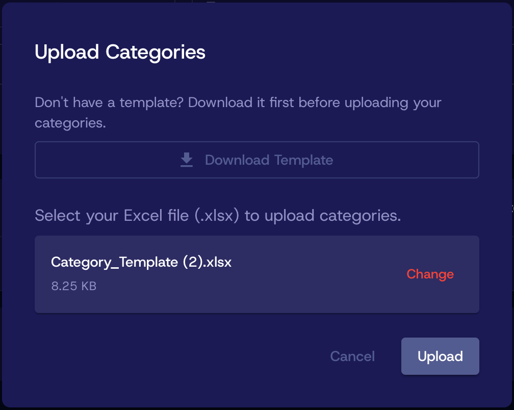This screenshot has height=410, width=514.
Task: Click the red Change link
Action: pyautogui.click(x=430, y=274)
